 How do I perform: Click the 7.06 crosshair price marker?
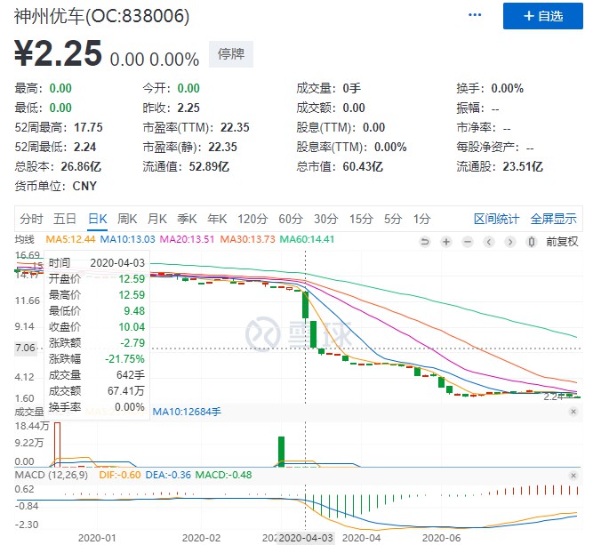[26, 348]
